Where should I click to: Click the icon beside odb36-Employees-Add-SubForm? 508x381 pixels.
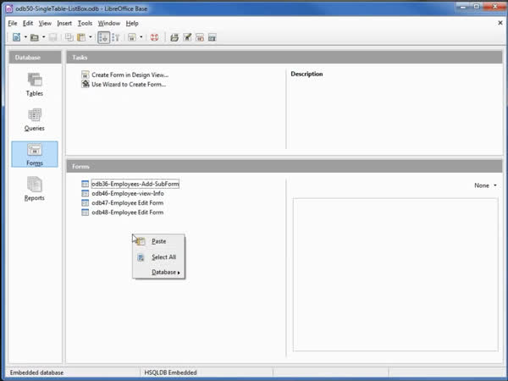tap(86, 184)
